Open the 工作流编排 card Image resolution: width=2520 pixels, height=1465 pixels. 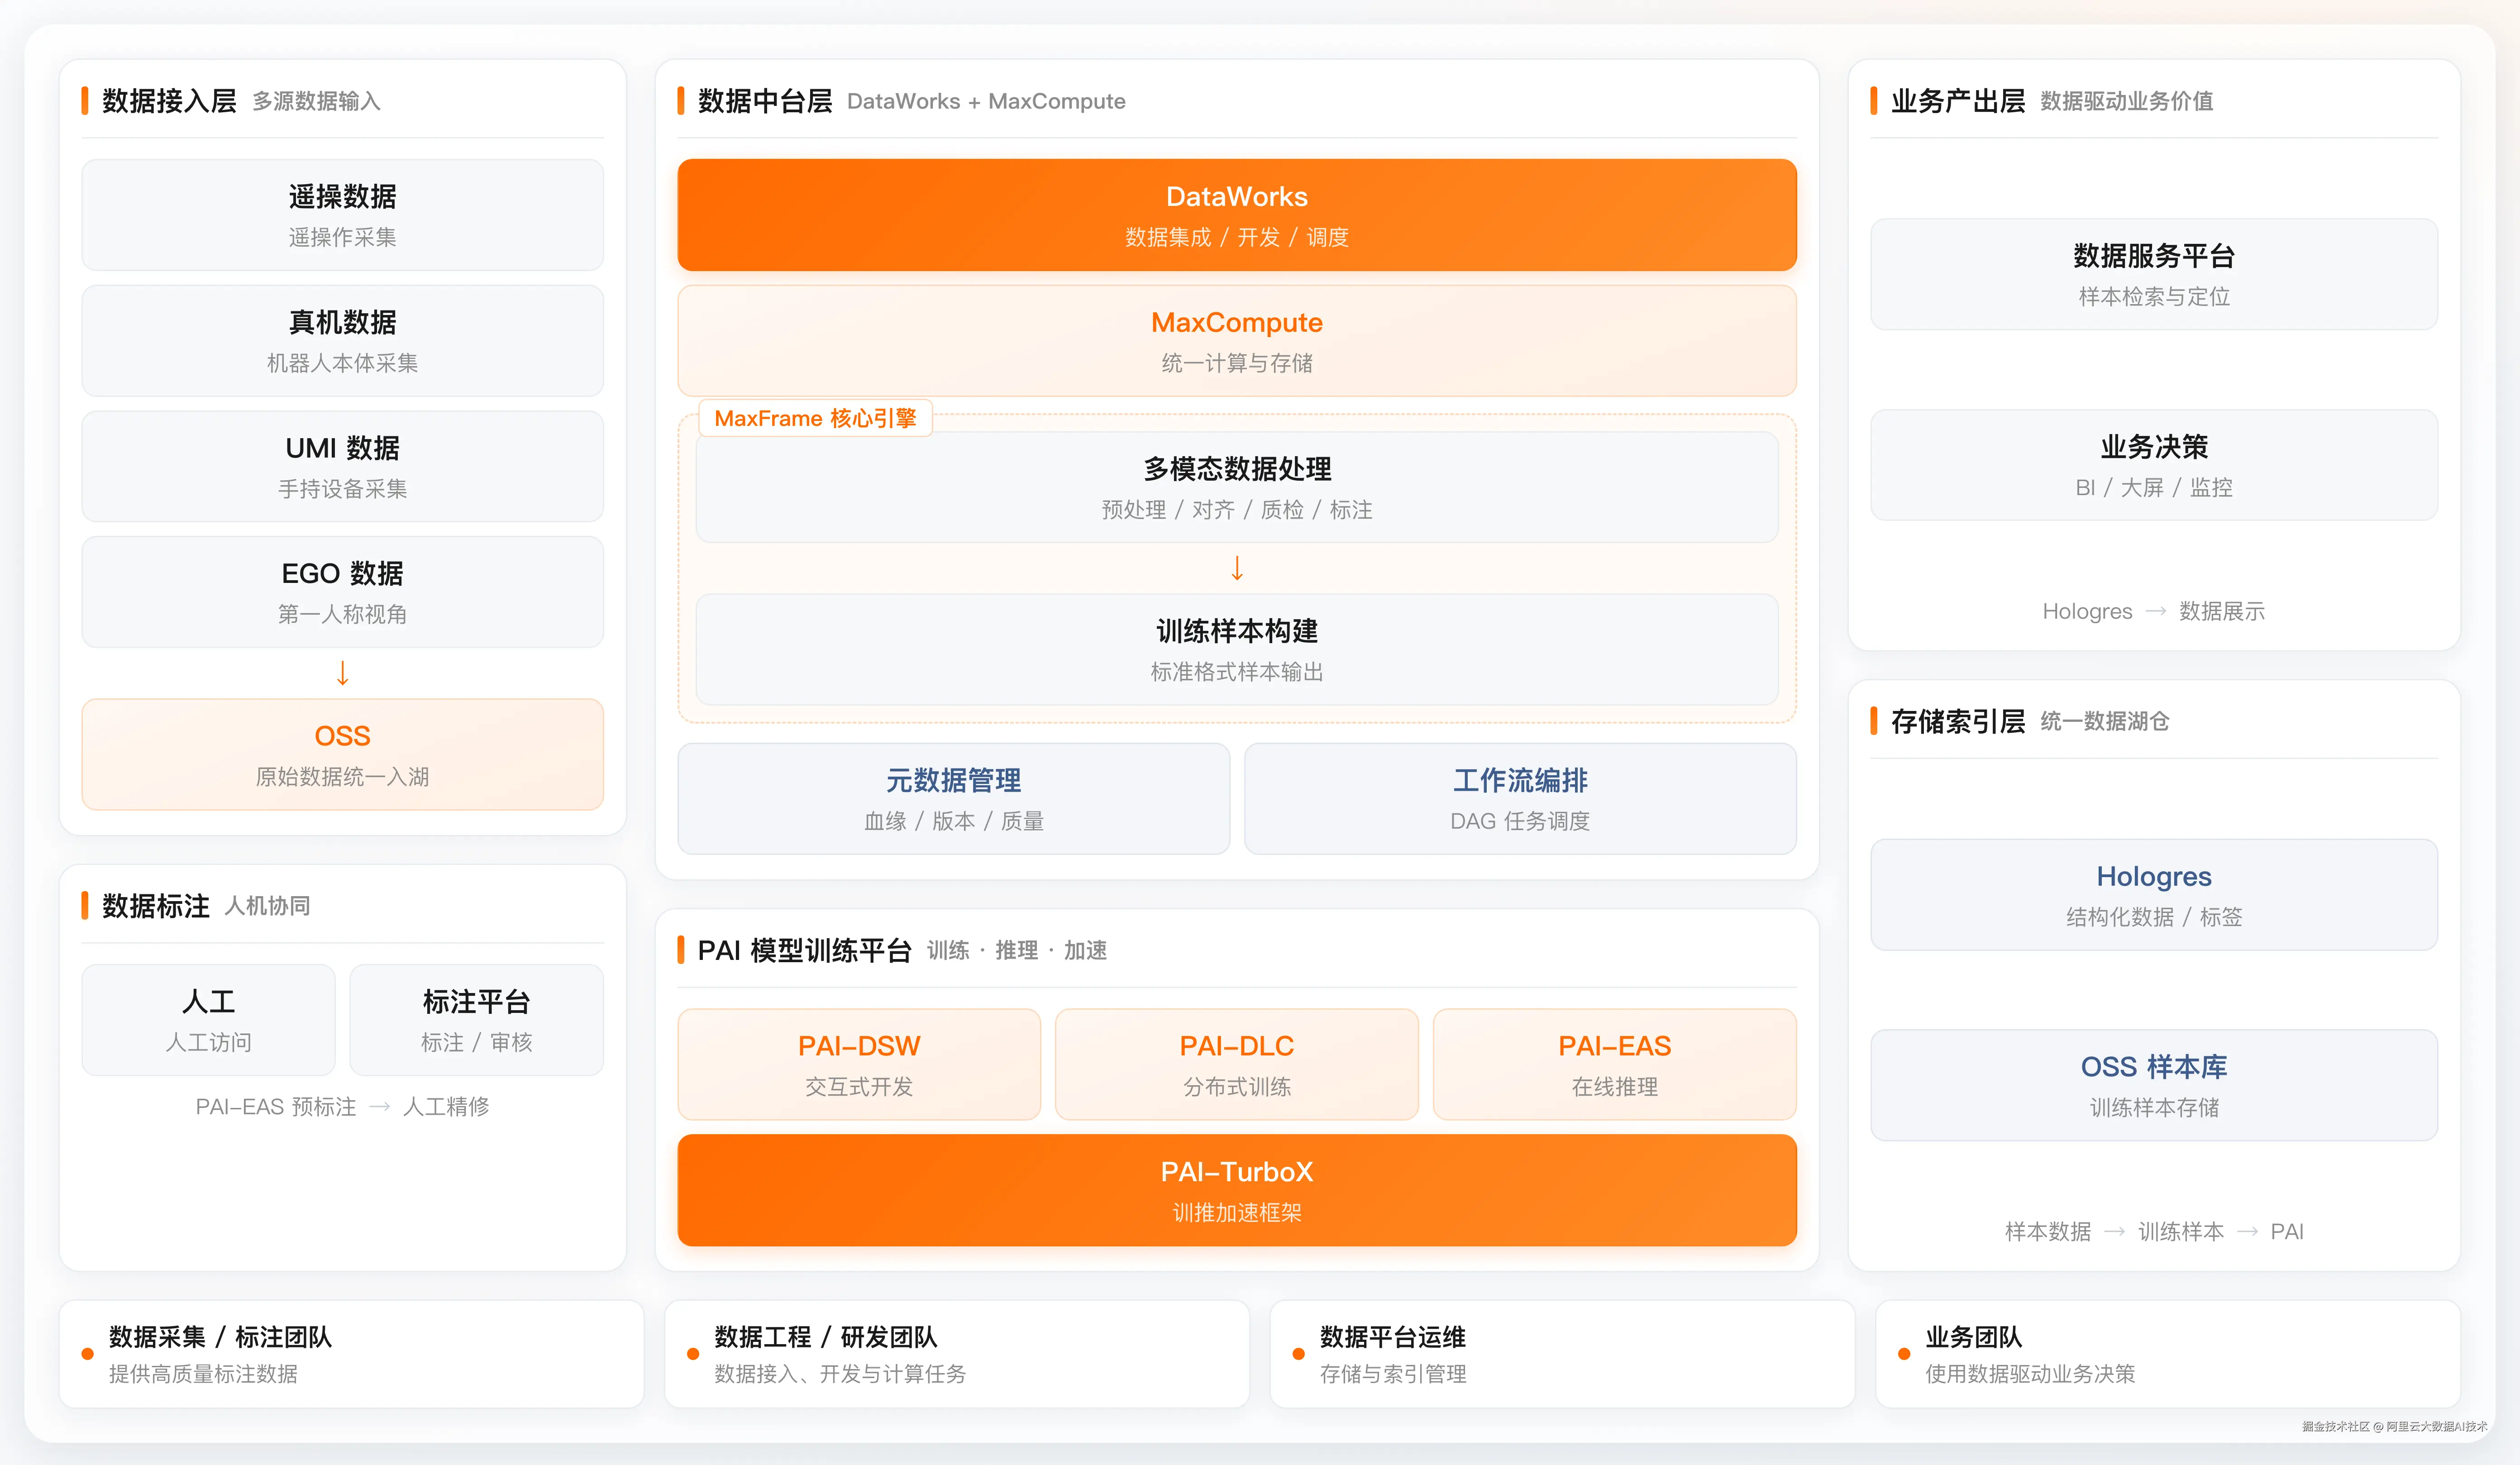click(1520, 799)
